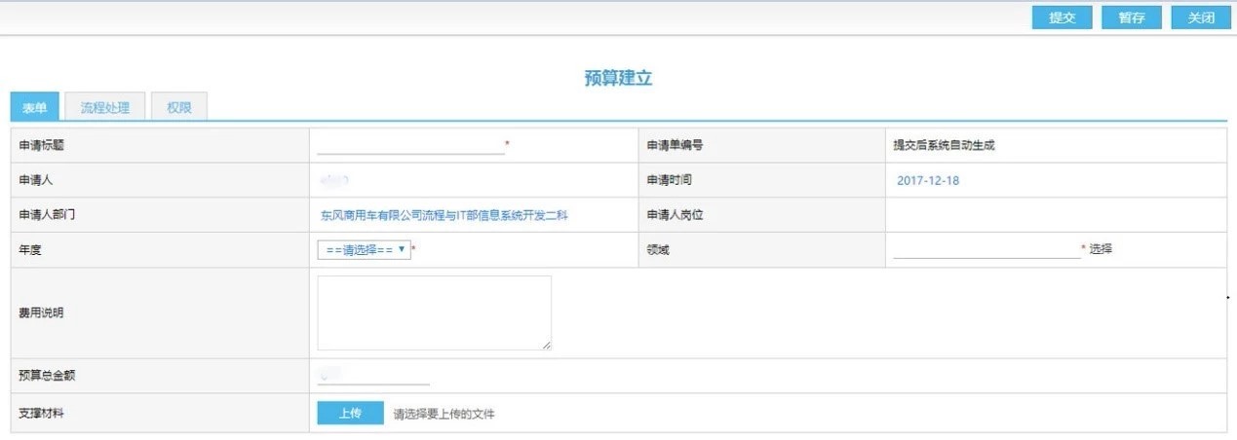Click the 请选择要上传的文件 prompt text
This screenshot has width=1237, height=440.
pos(444,415)
